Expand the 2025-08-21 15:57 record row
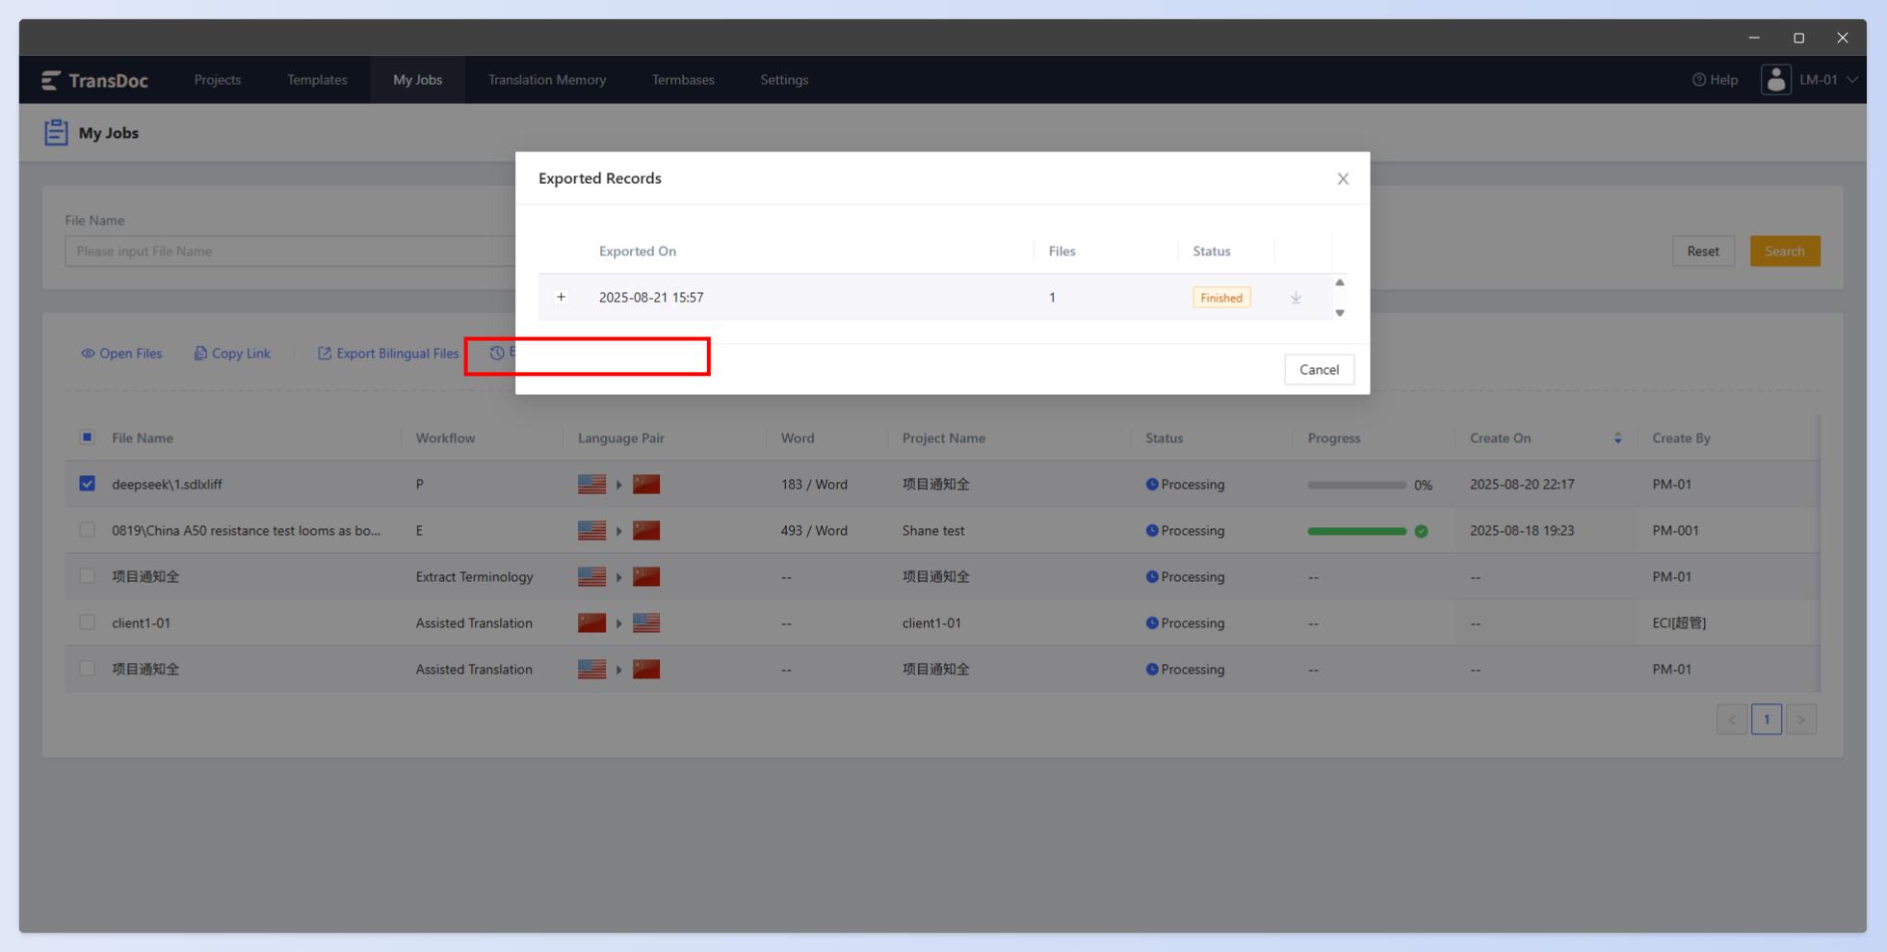 [561, 297]
